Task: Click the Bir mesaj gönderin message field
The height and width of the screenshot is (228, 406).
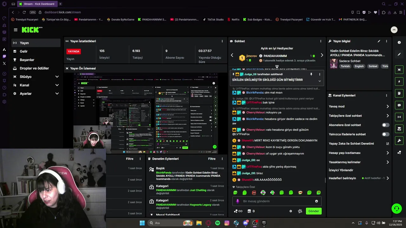Action: [278, 201]
